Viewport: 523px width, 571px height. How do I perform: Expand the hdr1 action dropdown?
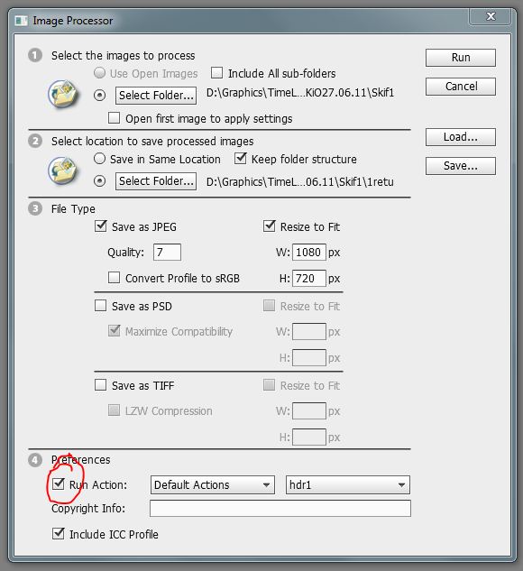click(348, 484)
